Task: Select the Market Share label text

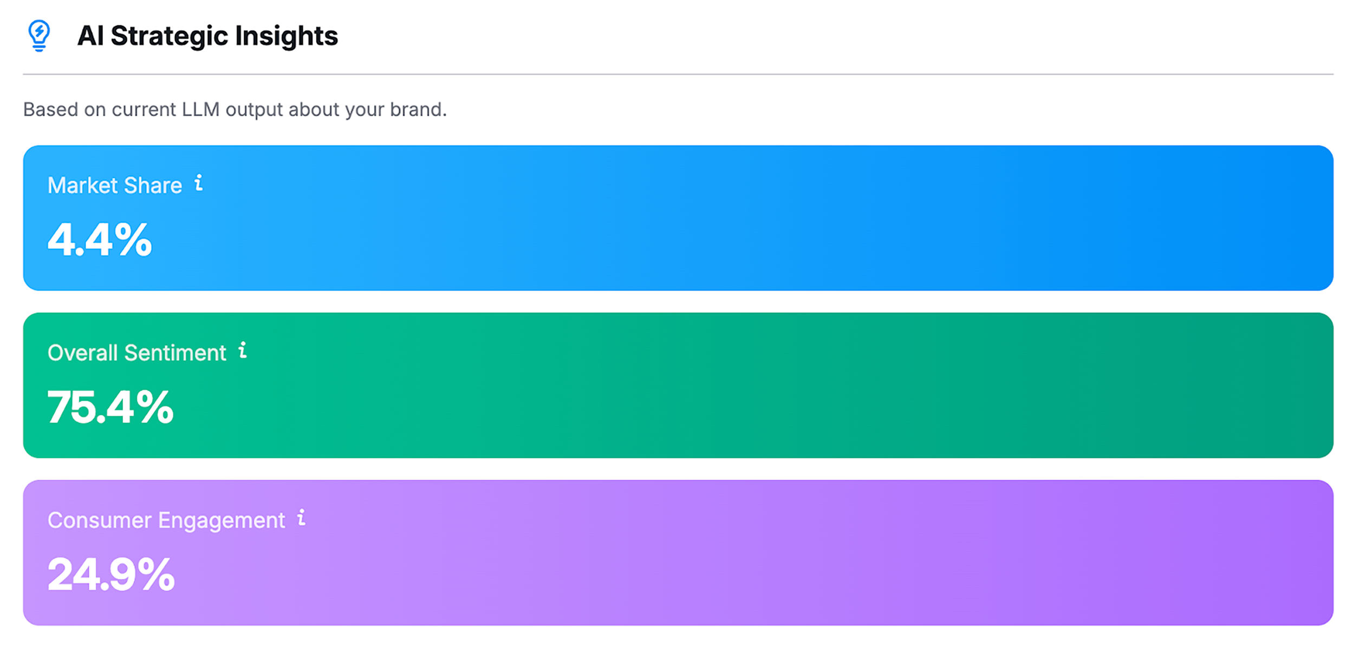Action: point(114,186)
